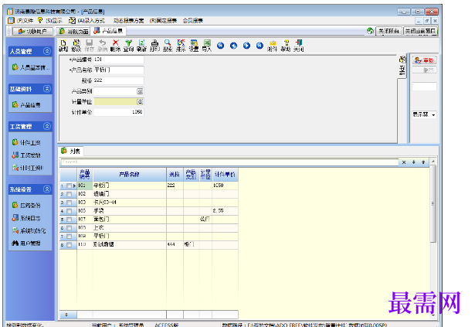Click the 打印 (Print) toolbar icon
This screenshot has width=475, height=327.
tap(154, 46)
